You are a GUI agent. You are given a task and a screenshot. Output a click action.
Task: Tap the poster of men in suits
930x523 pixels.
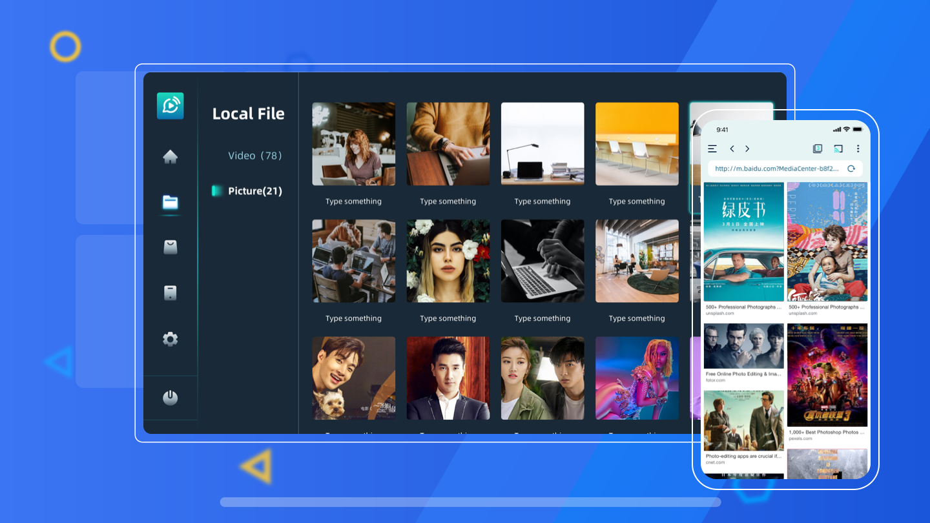point(743,420)
